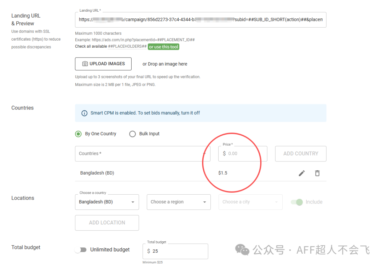Viewport: 382px width, 265px height.
Task: Open the Choose a city dropdown
Action: click(250, 202)
